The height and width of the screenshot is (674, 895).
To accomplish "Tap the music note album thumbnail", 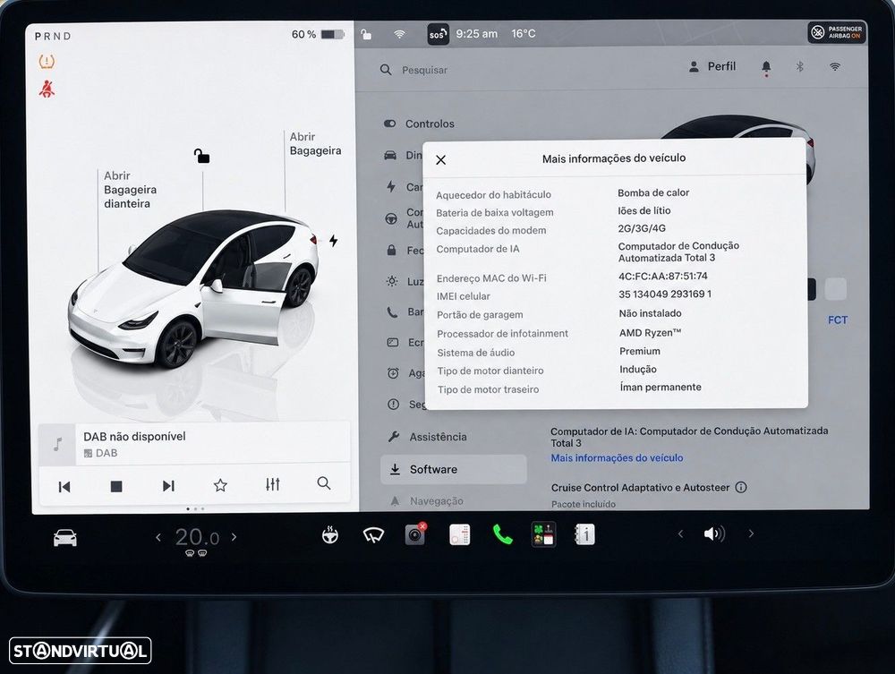I will pos(57,444).
